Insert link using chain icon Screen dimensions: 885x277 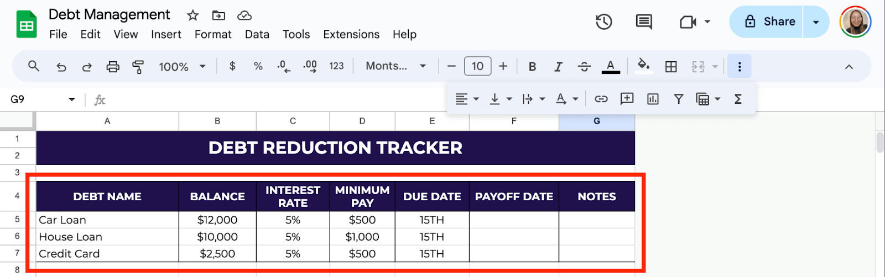click(601, 99)
